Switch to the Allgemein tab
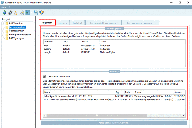Screen dimensions: 192x128 tap(47, 23)
